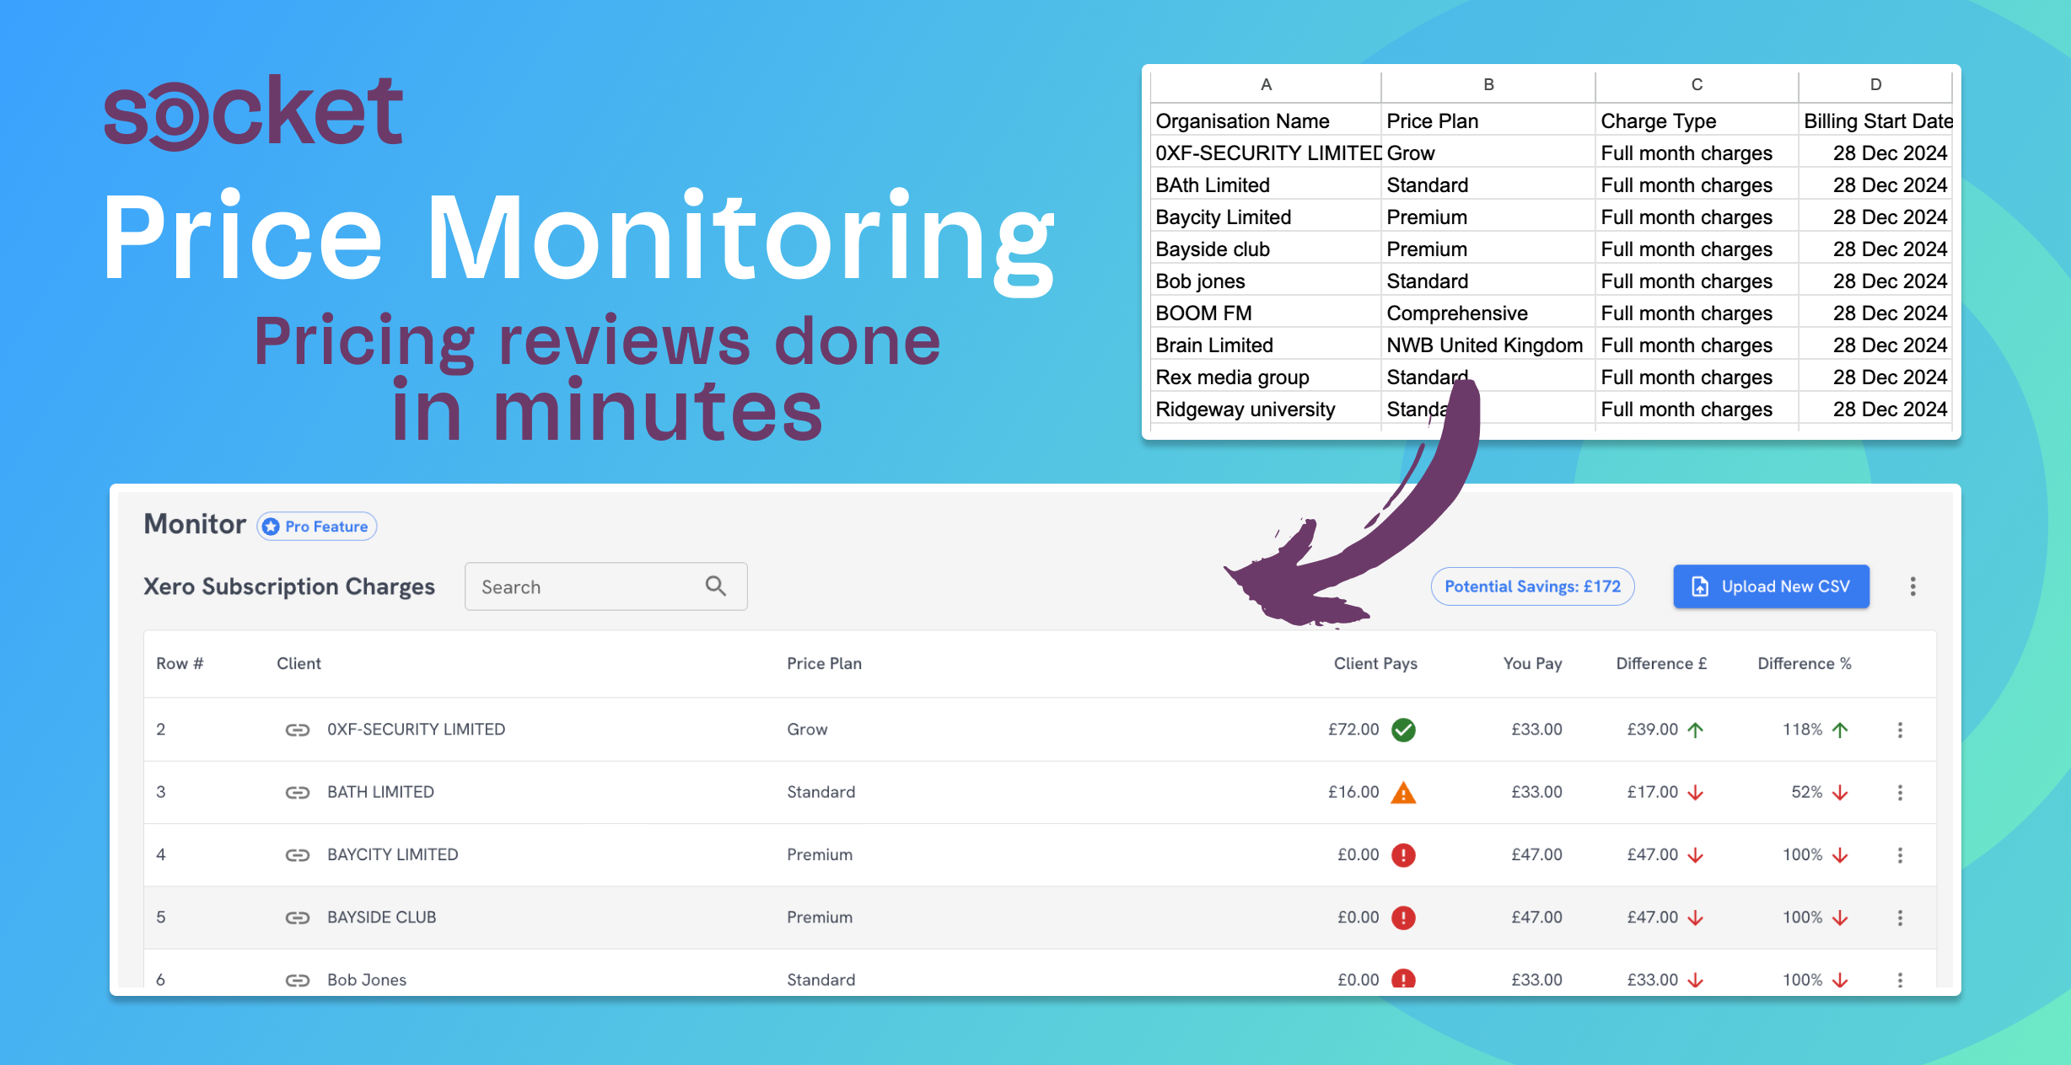Open row menu for BATH LIMITED

click(1900, 793)
